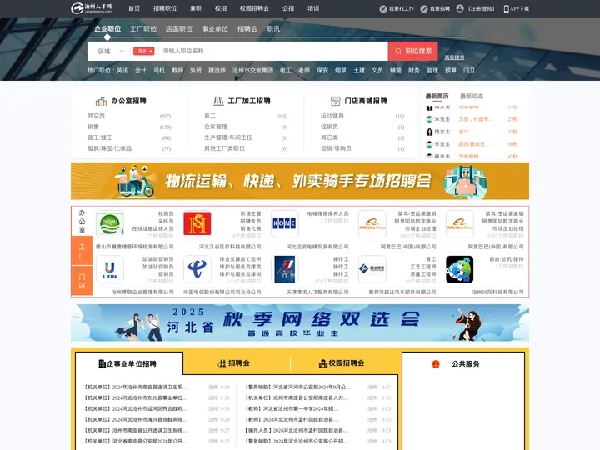Open 兼职 in the top navigation
600x450 pixels.
click(x=196, y=8)
